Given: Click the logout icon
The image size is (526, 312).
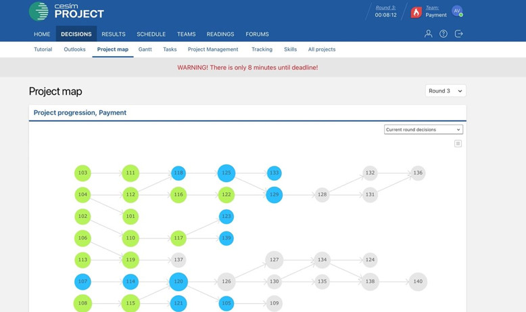Looking at the screenshot, I should pos(459,34).
